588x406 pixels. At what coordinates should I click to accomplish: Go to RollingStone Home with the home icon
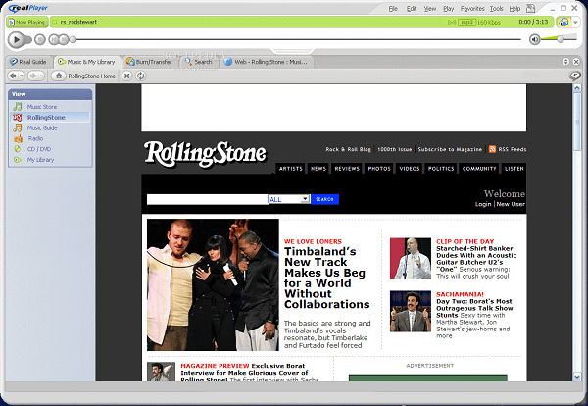59,76
